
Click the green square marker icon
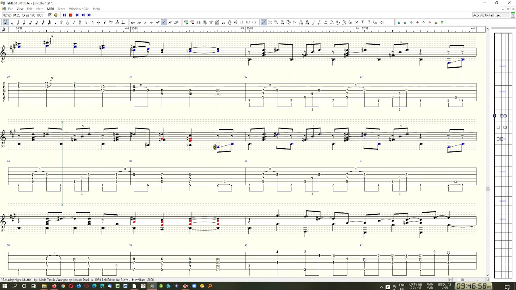tap(442, 23)
